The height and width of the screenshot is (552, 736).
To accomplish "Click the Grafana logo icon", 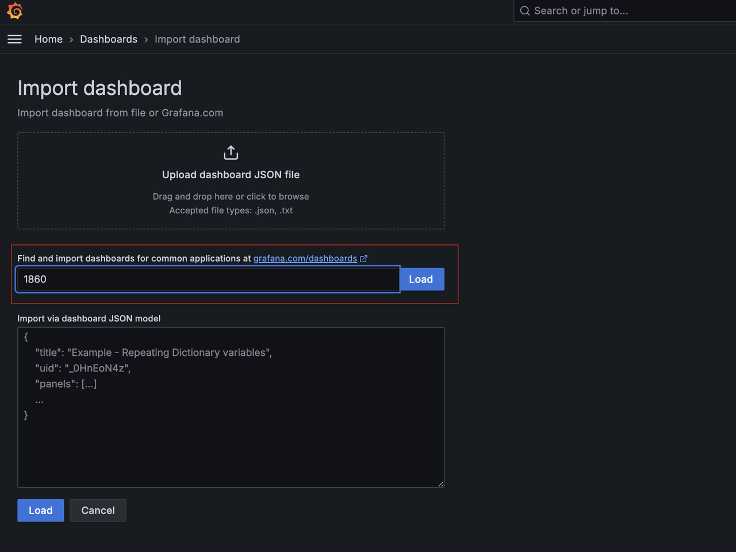I will click(x=14, y=10).
